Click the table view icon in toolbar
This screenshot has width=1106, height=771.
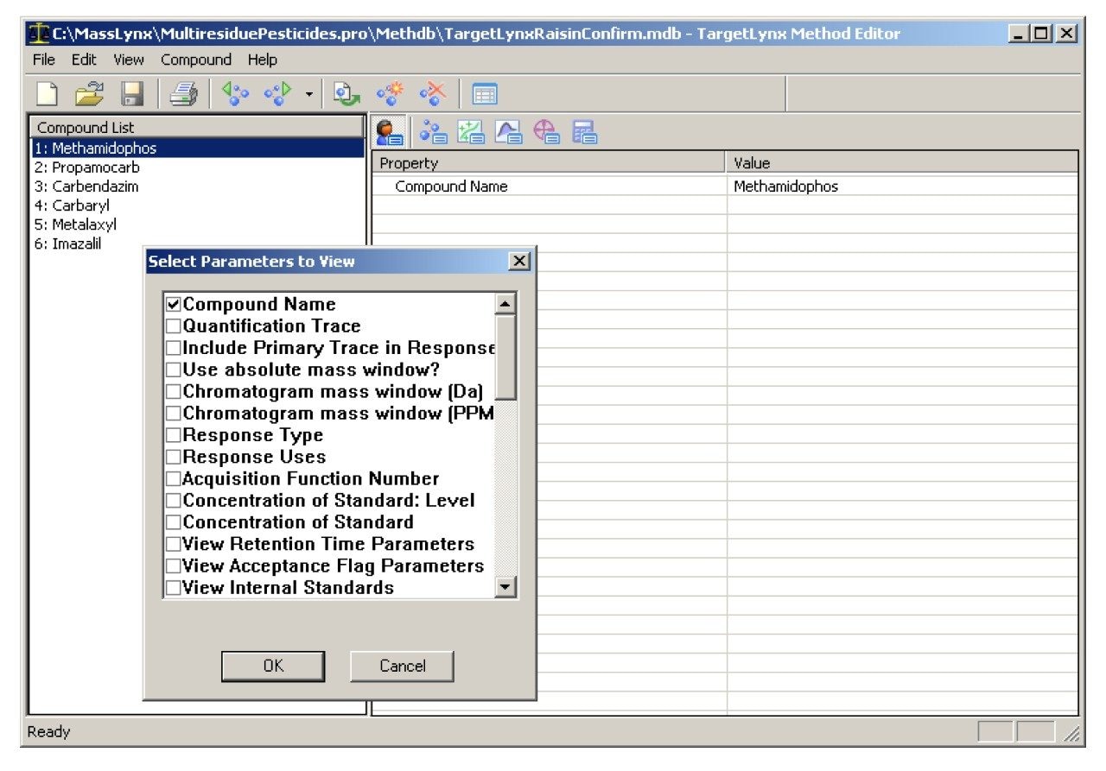[x=484, y=94]
